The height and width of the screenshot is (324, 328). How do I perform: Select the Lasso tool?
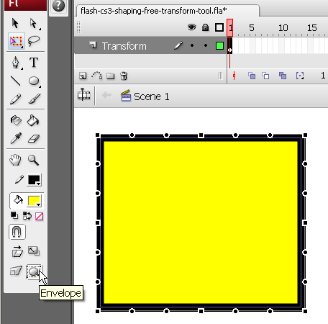34,41
